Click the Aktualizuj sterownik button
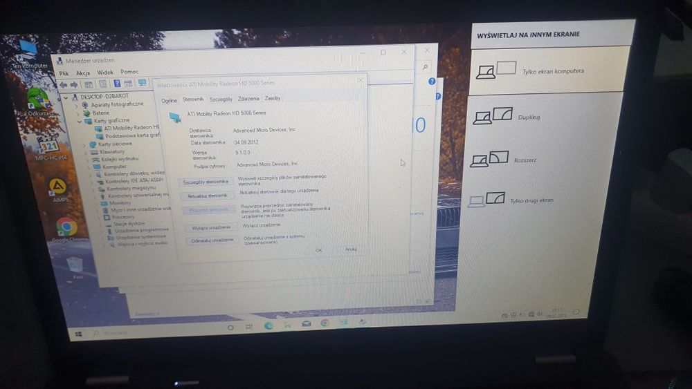This screenshot has width=692, height=389. pyautogui.click(x=208, y=196)
